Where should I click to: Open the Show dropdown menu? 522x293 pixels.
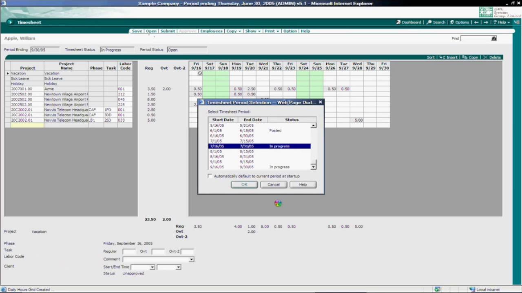pos(252,31)
